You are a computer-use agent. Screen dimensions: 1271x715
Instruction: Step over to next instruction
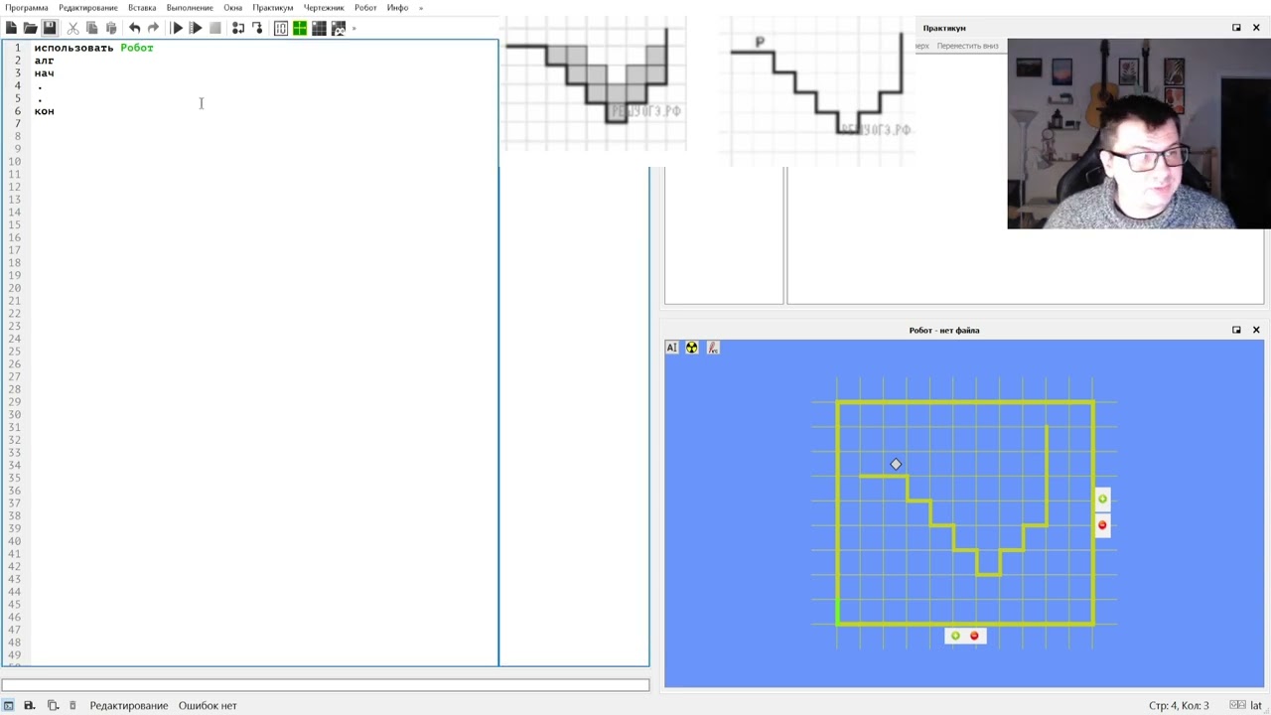[238, 28]
